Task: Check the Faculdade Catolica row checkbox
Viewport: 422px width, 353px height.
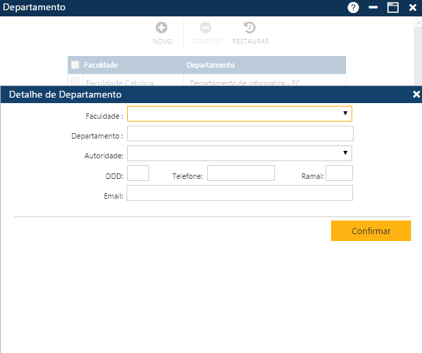Action: tap(75, 81)
